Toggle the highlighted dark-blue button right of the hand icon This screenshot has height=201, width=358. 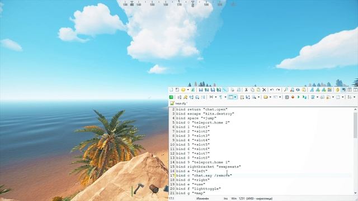point(343,90)
